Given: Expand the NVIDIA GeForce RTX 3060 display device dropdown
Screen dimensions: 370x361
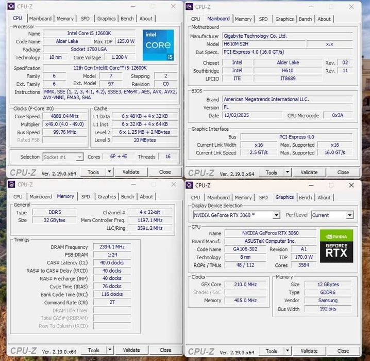Looking at the screenshot, I should 276,215.
